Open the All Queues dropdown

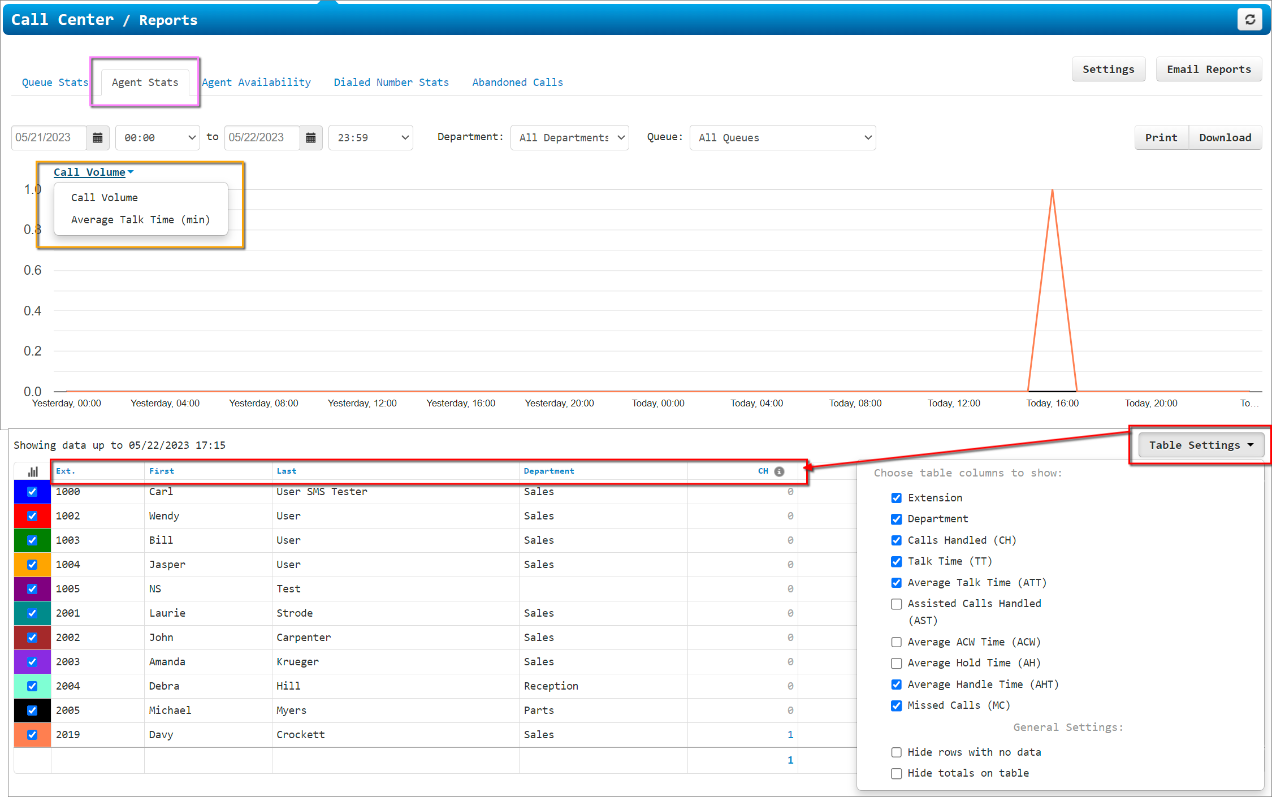point(783,138)
